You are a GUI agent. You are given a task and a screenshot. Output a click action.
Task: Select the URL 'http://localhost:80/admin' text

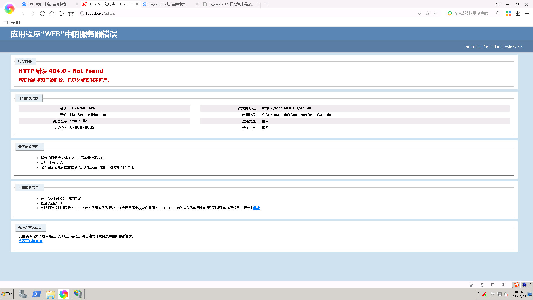pos(286,108)
